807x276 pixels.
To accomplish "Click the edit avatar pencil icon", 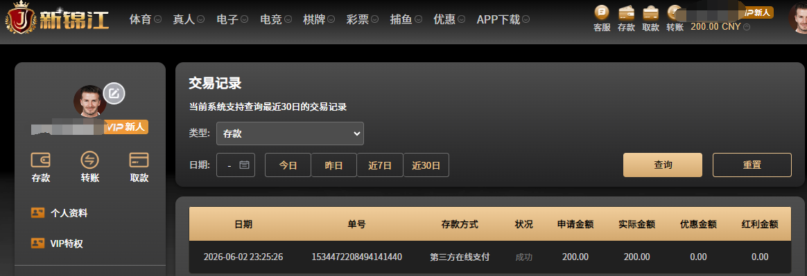I will (x=114, y=93).
